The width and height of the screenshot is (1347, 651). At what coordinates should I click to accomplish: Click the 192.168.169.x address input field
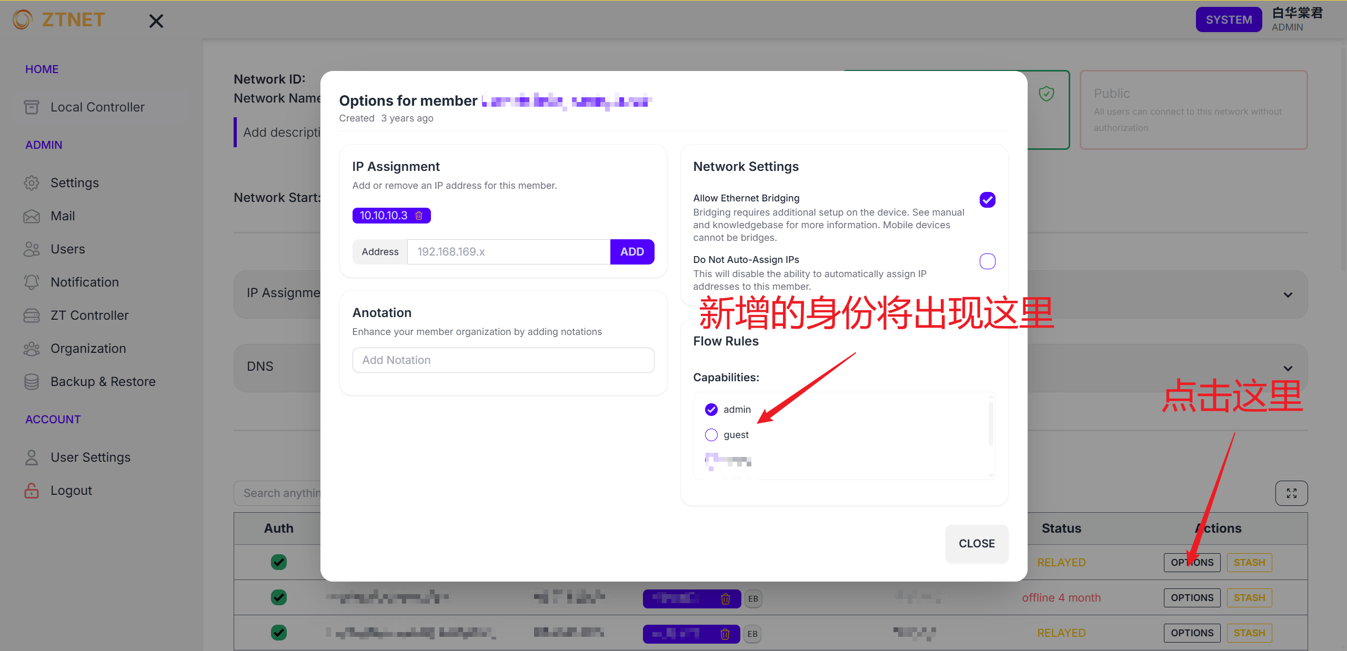point(508,252)
